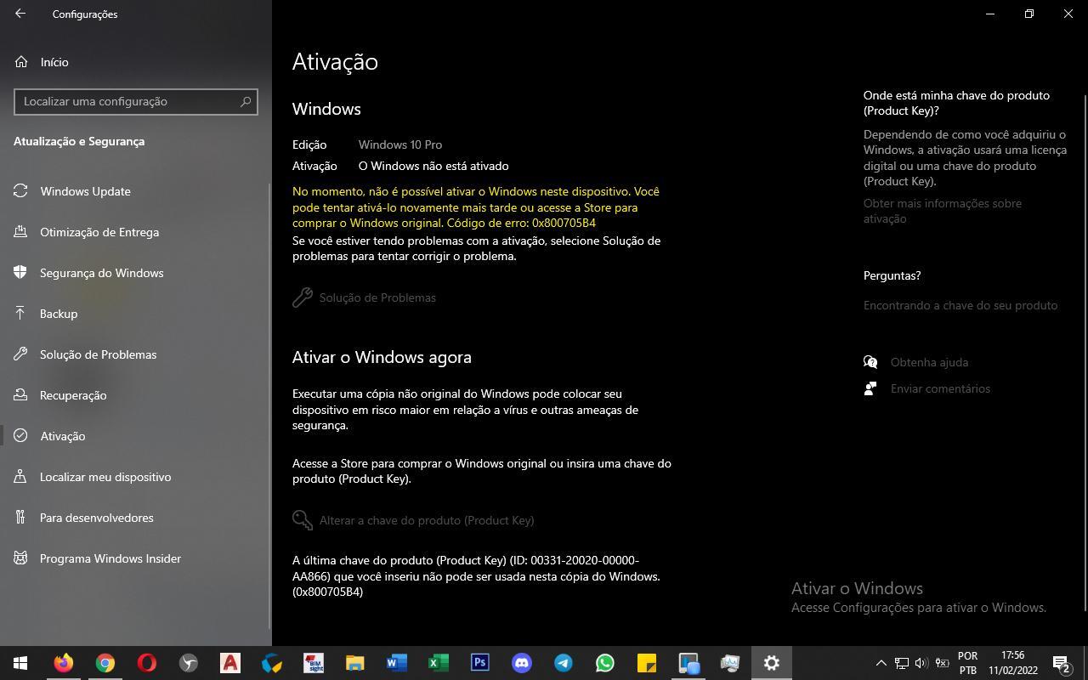Open BIMsight from the taskbar
This screenshot has height=680, width=1088.
click(x=313, y=663)
